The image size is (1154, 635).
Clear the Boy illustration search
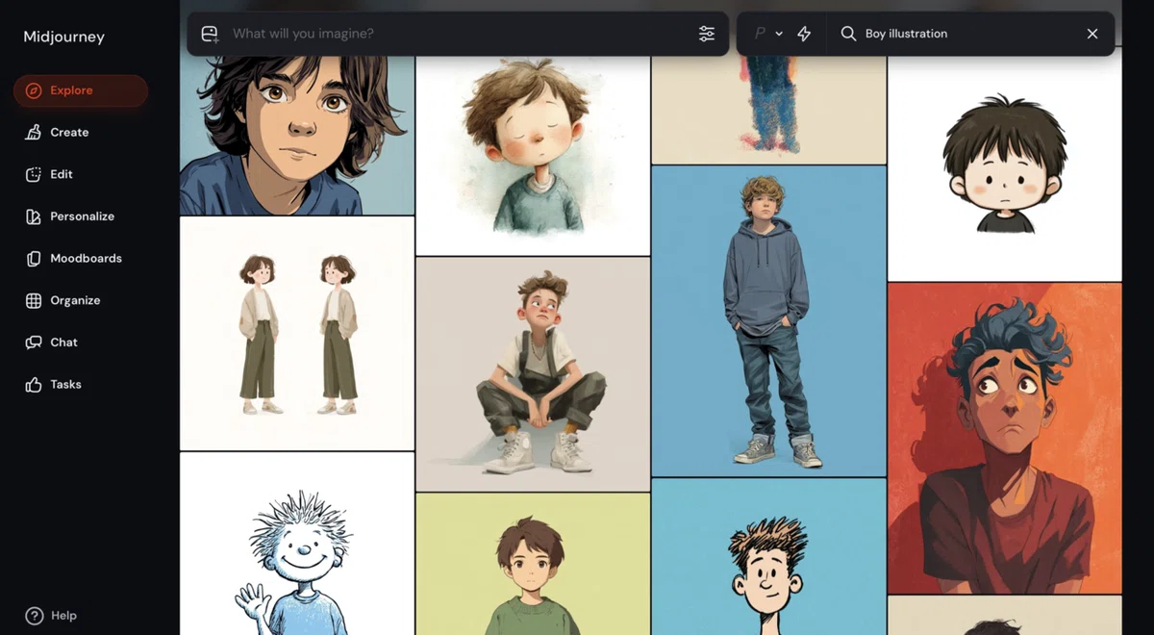(1092, 34)
